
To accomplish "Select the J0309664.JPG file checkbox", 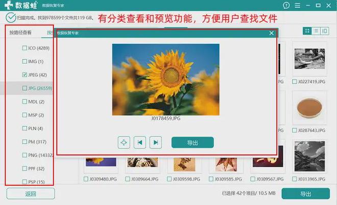I will [x=128, y=179].
